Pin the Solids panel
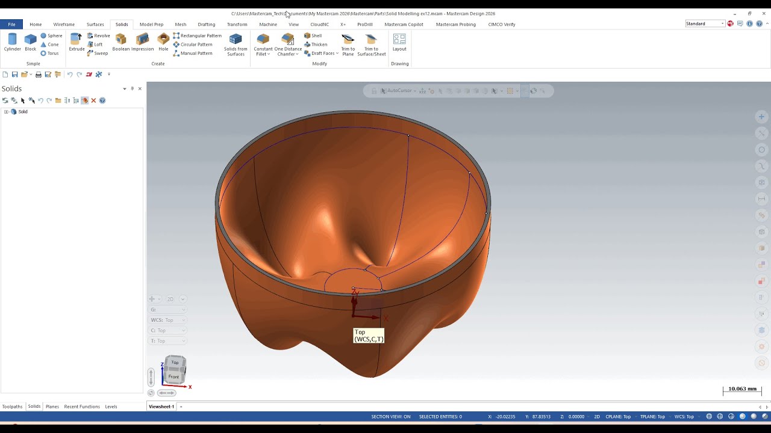The image size is (771, 433). (133, 88)
